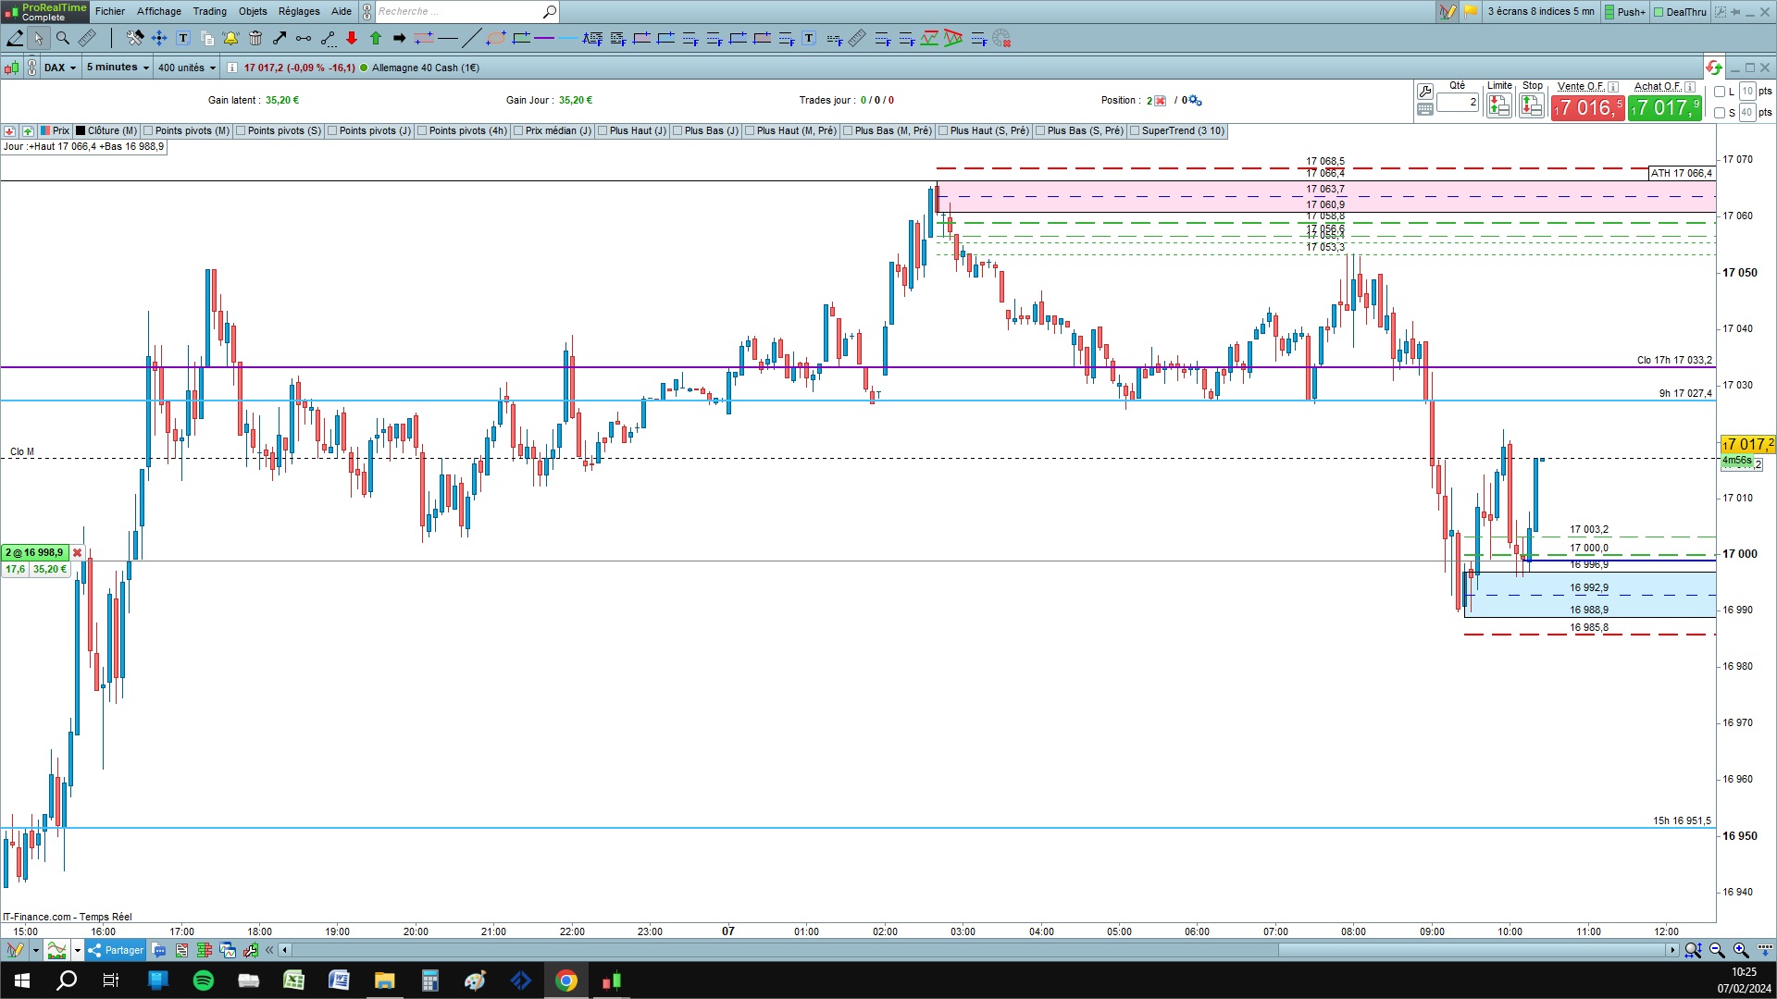Open the Réglages menu
The height and width of the screenshot is (999, 1777).
(x=299, y=11)
